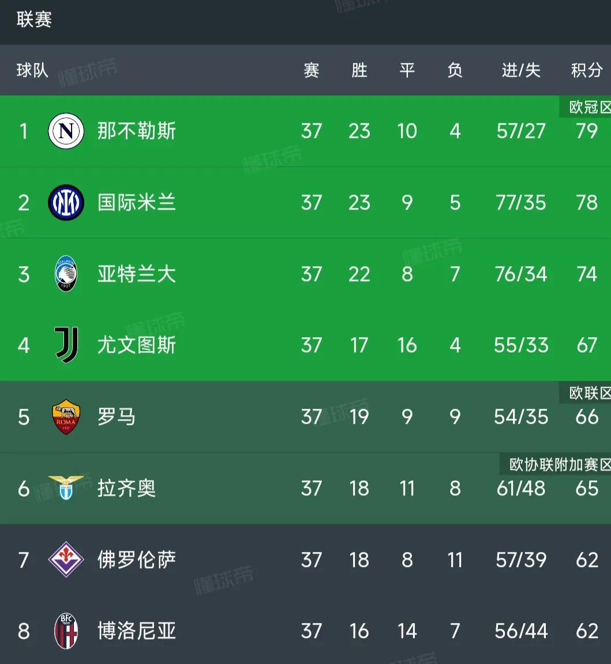Viewport: 611px width, 664px height.
Task: Open the 联赛 tab heading
Action: [34, 20]
